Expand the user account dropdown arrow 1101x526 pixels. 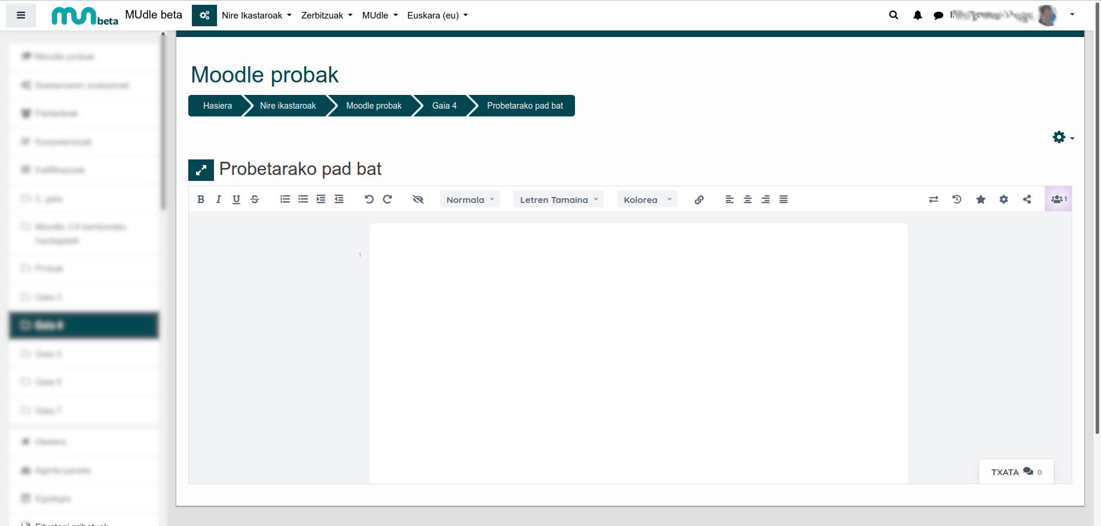(x=1072, y=14)
